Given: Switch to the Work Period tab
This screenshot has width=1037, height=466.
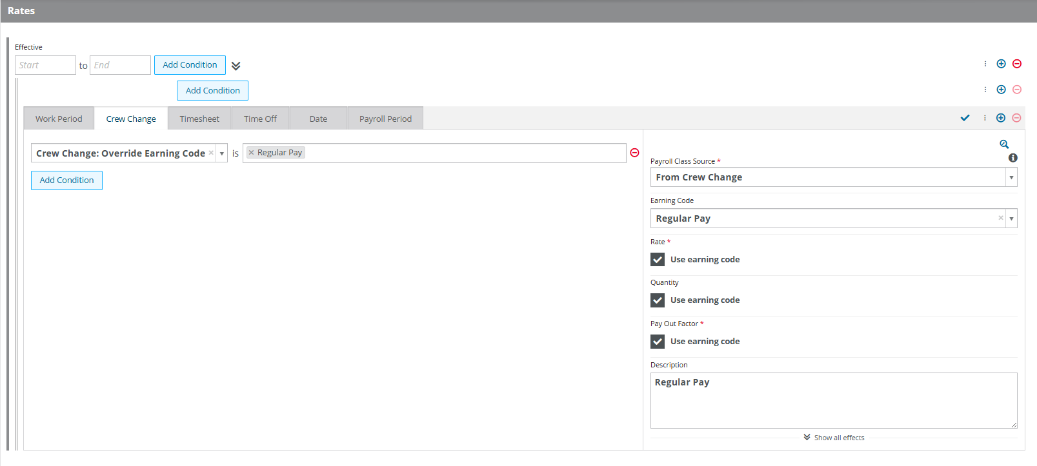Looking at the screenshot, I should pyautogui.click(x=59, y=119).
